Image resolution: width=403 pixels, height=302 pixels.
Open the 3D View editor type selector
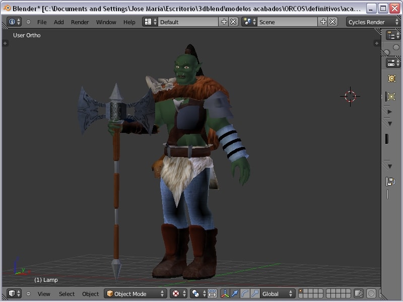point(14,293)
